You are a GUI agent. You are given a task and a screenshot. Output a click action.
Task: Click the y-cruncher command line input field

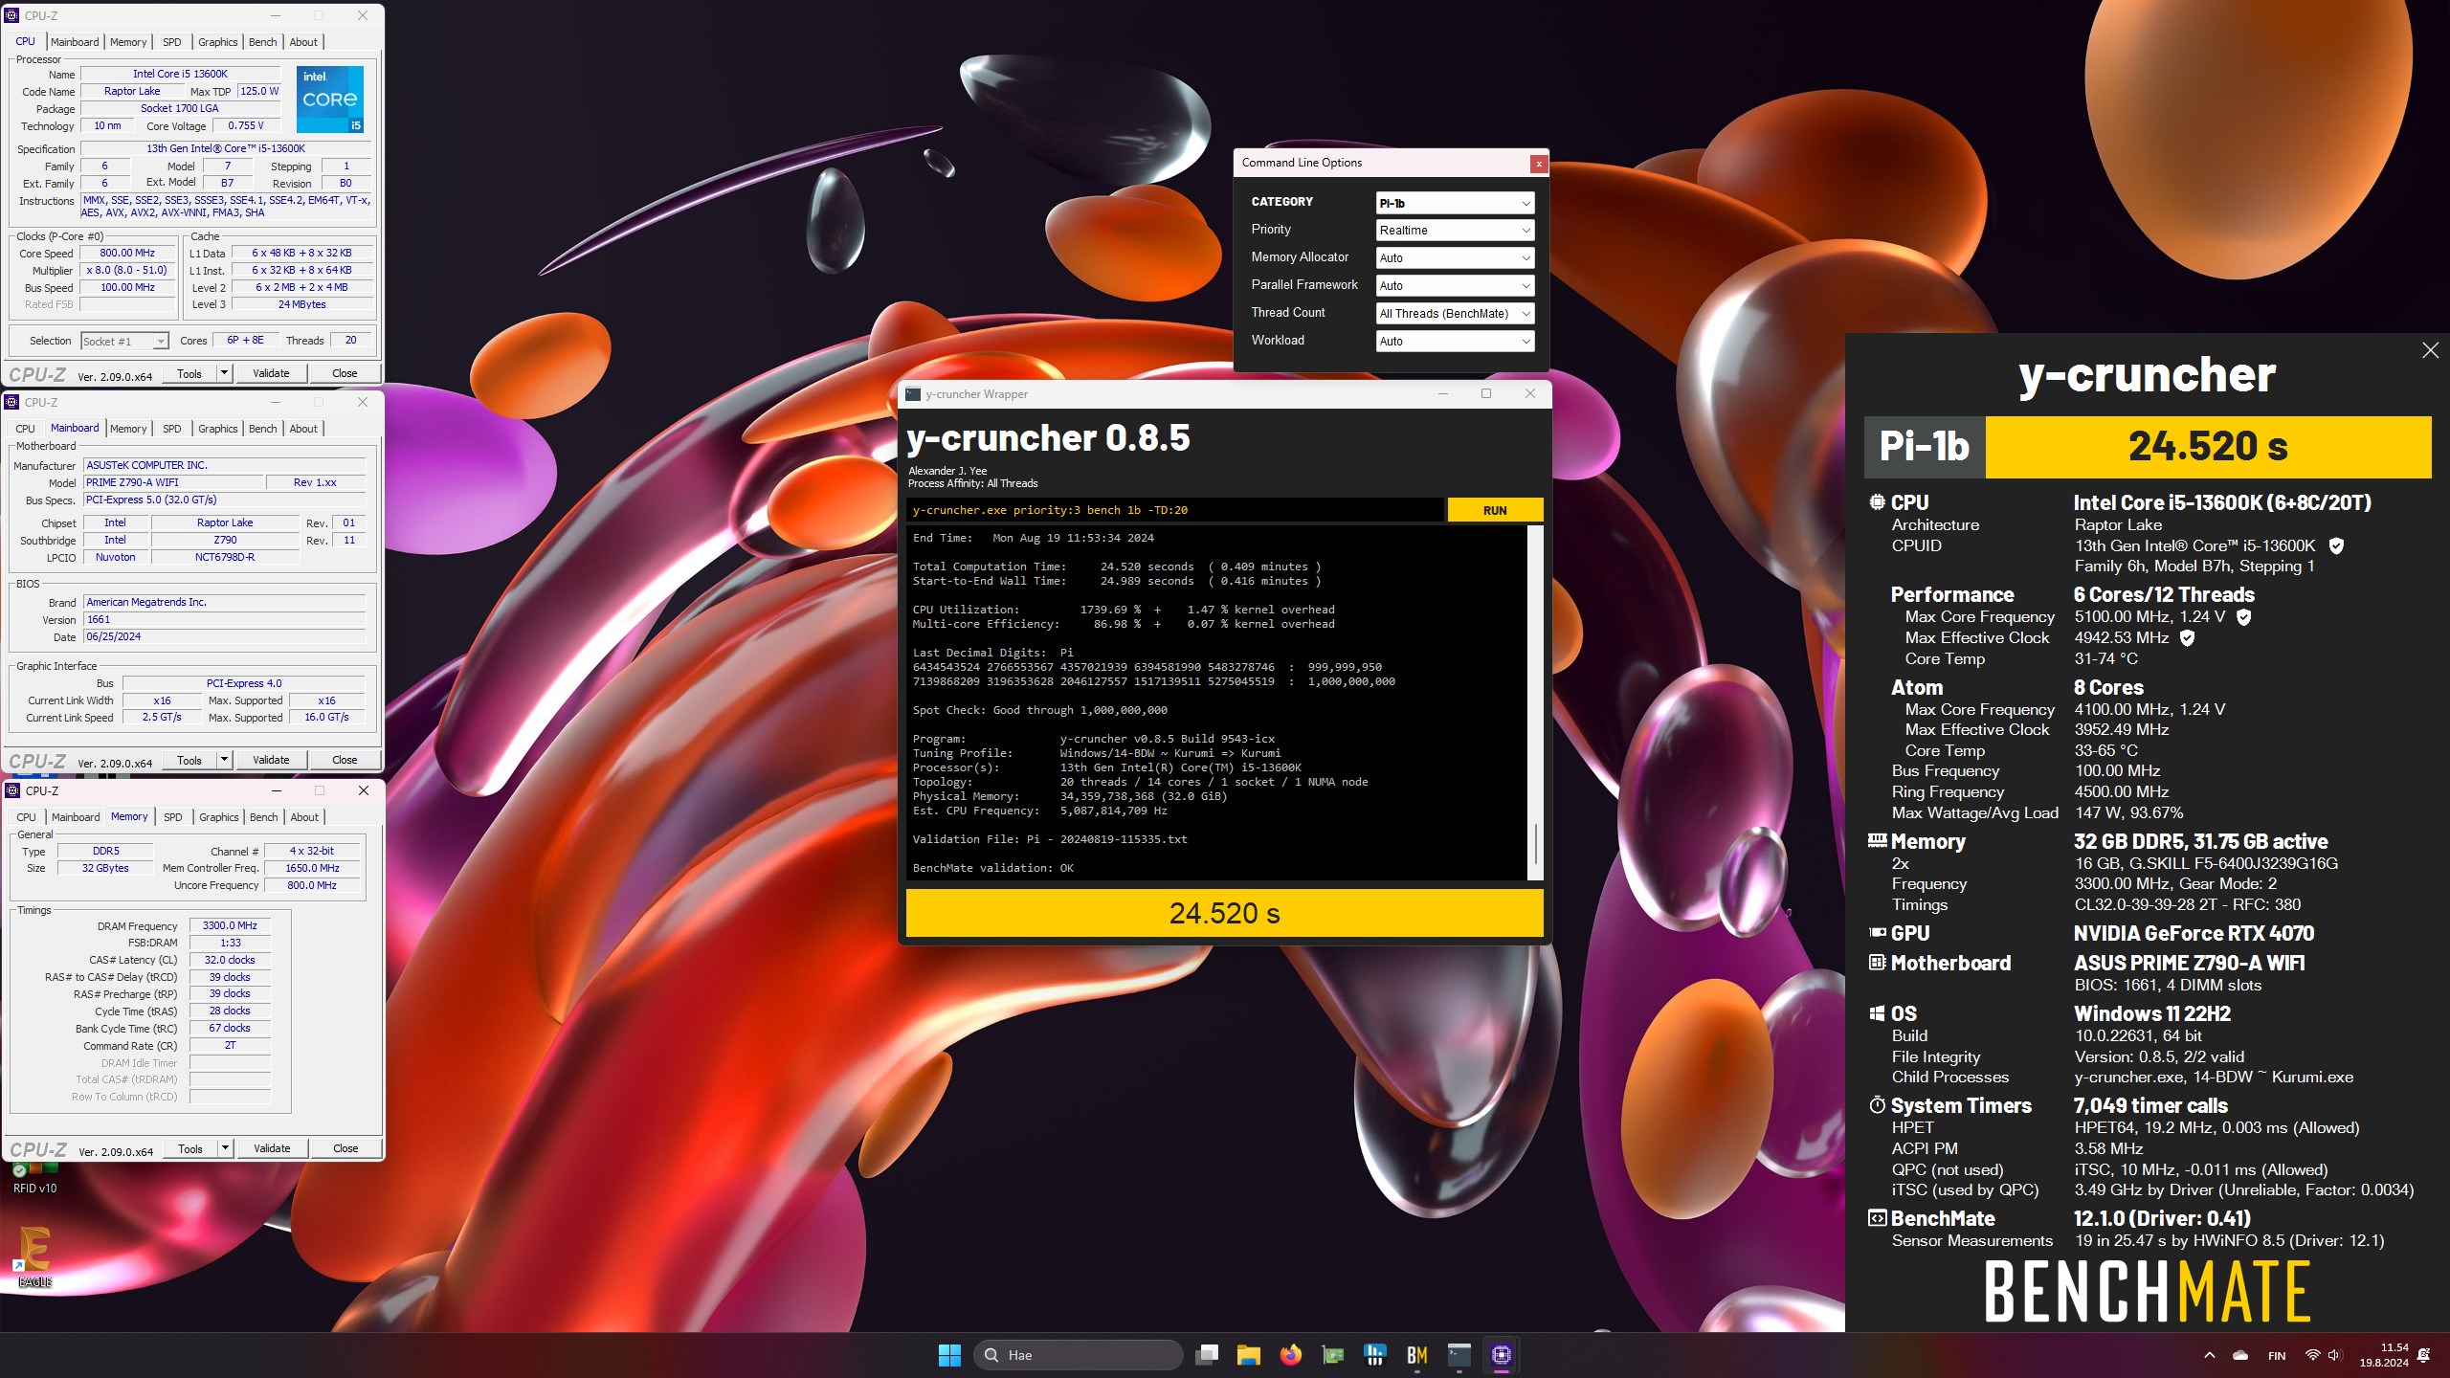click(x=1175, y=510)
